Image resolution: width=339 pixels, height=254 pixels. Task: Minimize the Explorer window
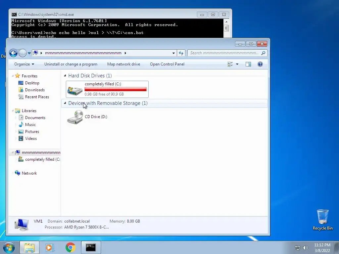tap(240, 44)
